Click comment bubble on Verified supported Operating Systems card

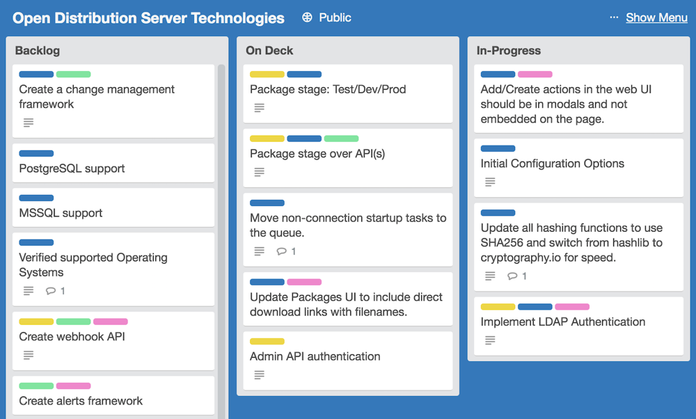coord(51,291)
